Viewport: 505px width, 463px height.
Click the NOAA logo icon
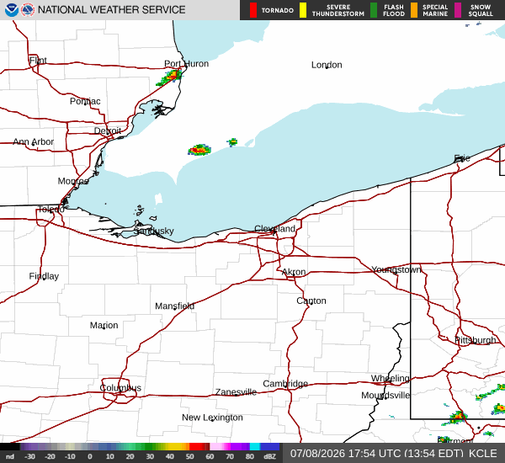click(x=11, y=10)
